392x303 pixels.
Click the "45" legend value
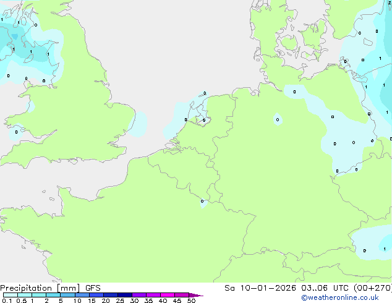pos(177,301)
